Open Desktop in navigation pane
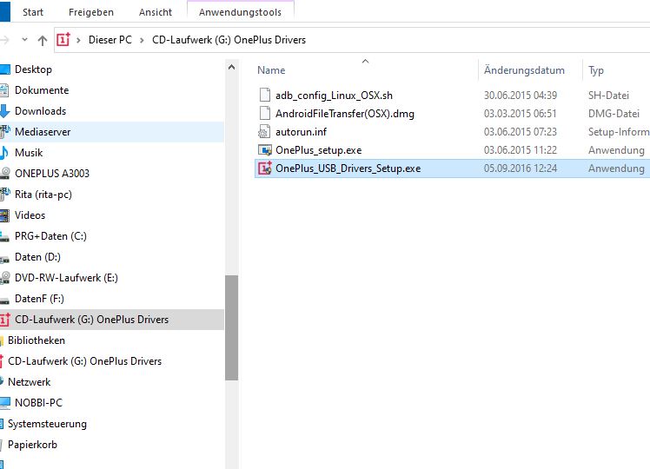The height and width of the screenshot is (469, 650). (x=33, y=69)
